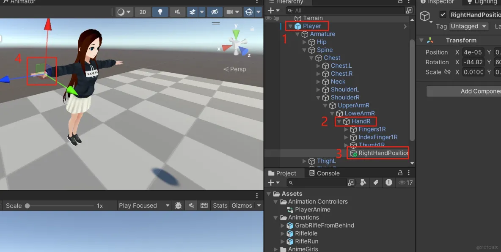This screenshot has height=252, width=501.
Task: Click the Search by Label tag icon
Action: (x=376, y=183)
